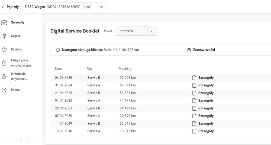
Task: Select mileage 34 198 km
Action: coord(128,108)
